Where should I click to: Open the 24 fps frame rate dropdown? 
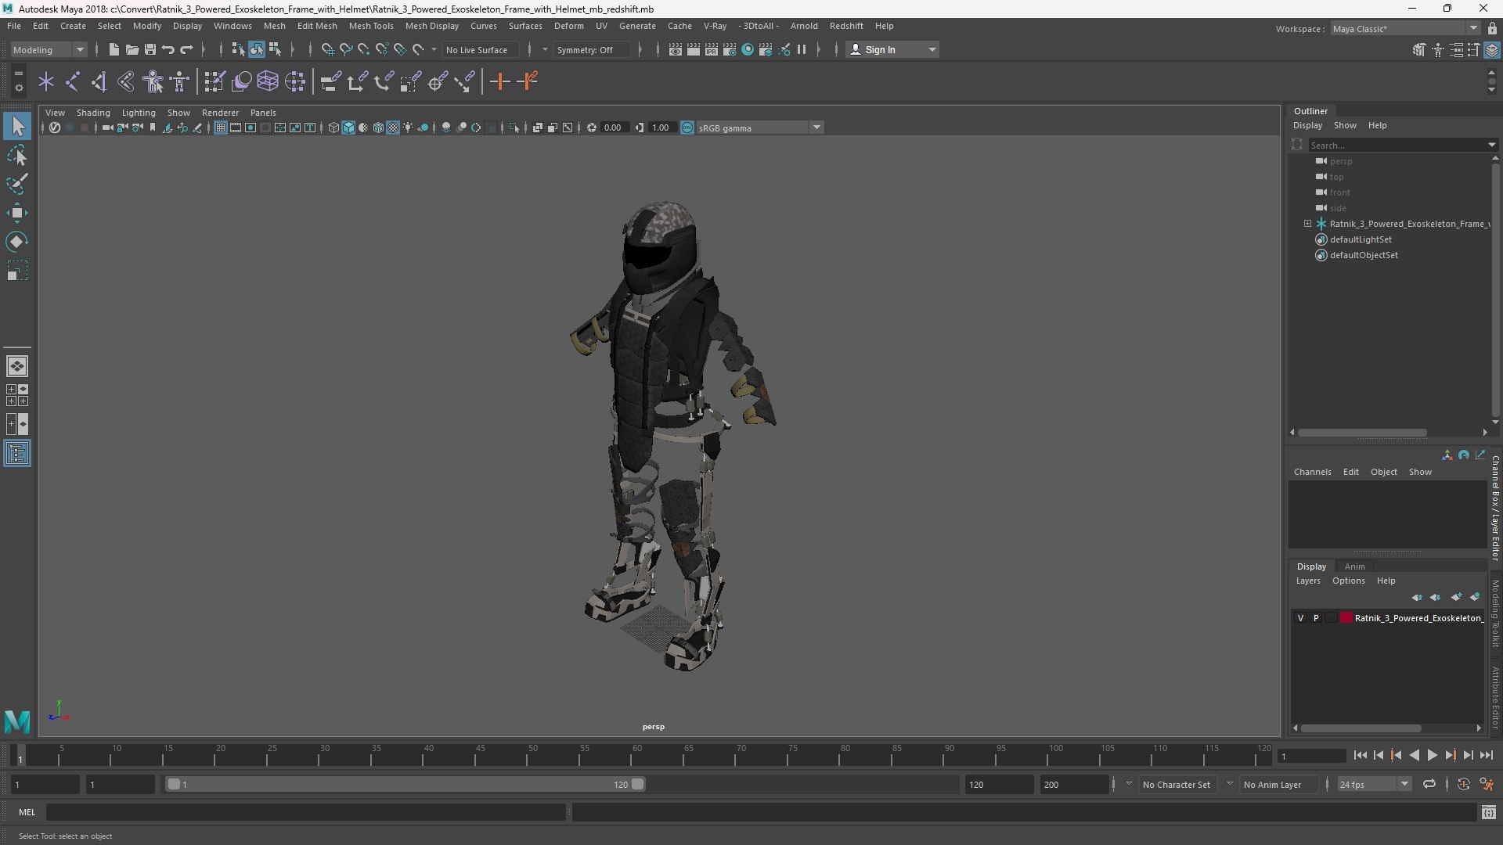click(1374, 784)
